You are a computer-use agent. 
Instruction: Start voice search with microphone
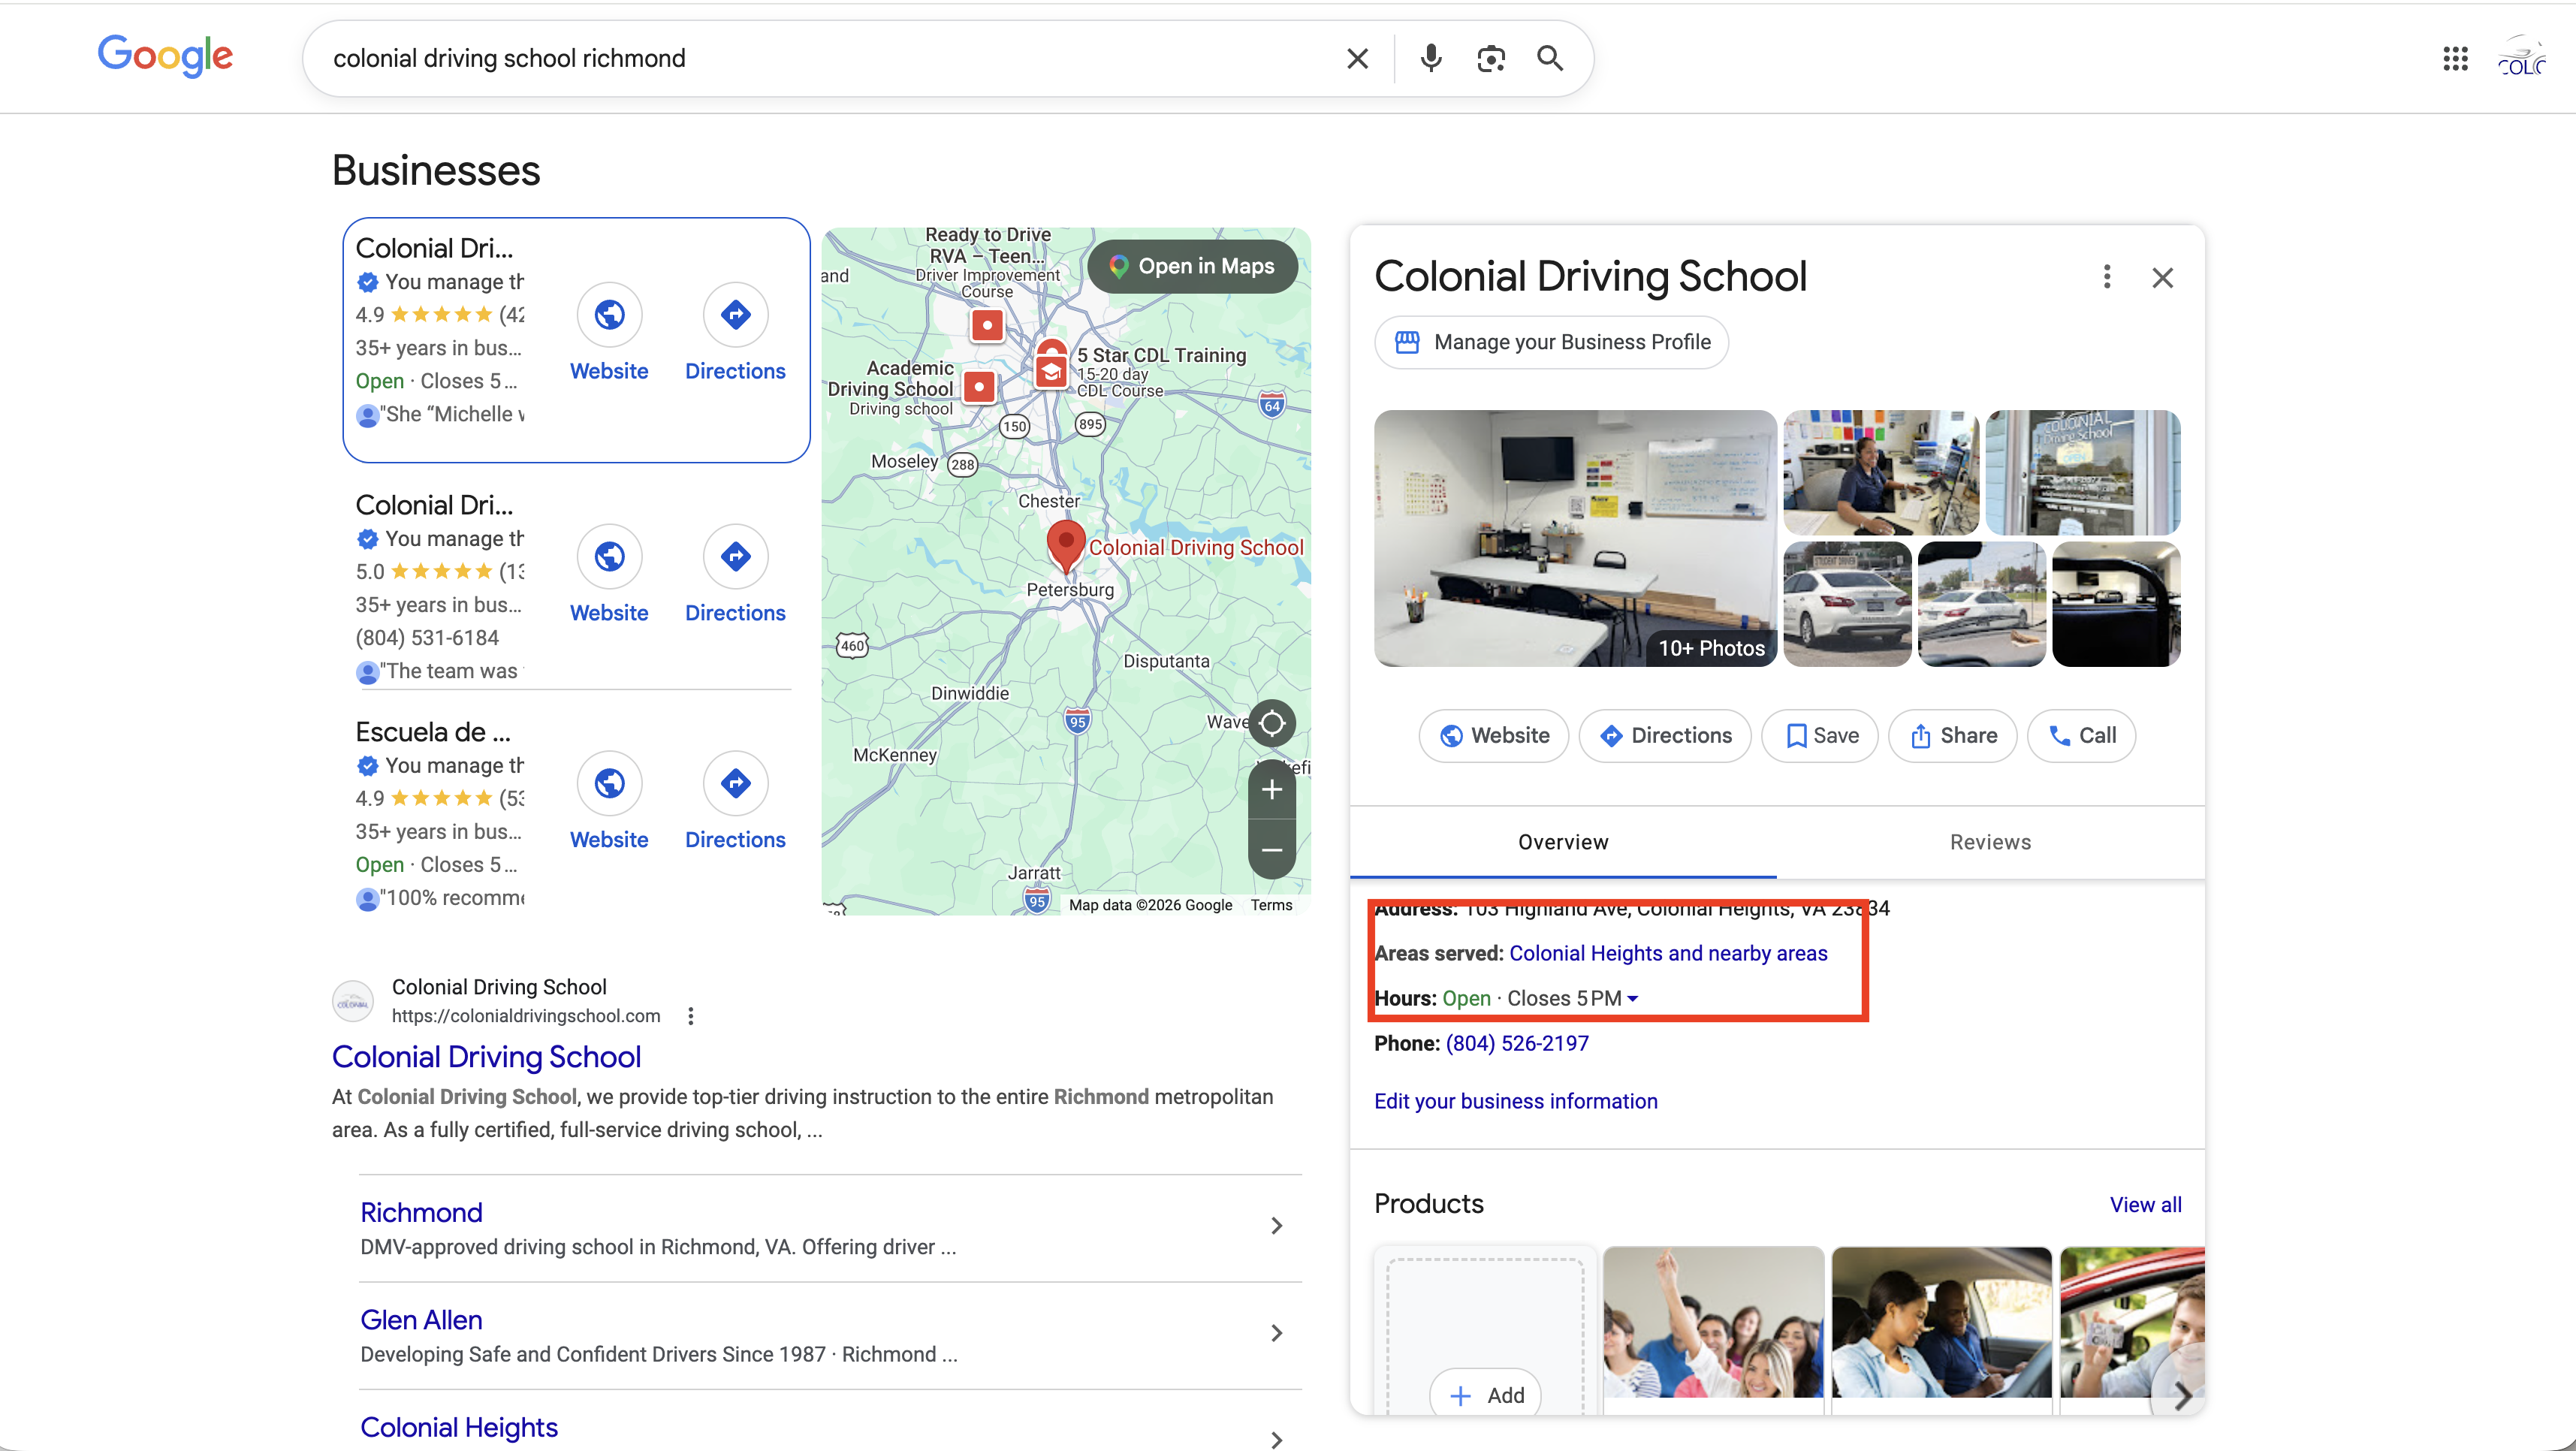click(x=1431, y=59)
